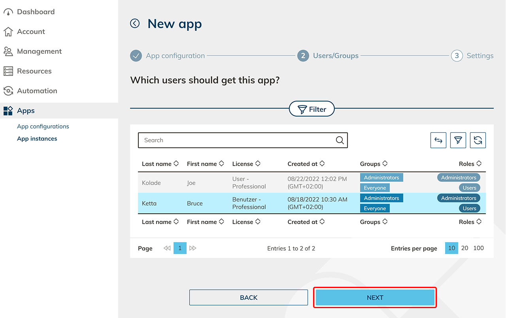
Task: Click the refresh icon above the table
Action: pos(478,140)
